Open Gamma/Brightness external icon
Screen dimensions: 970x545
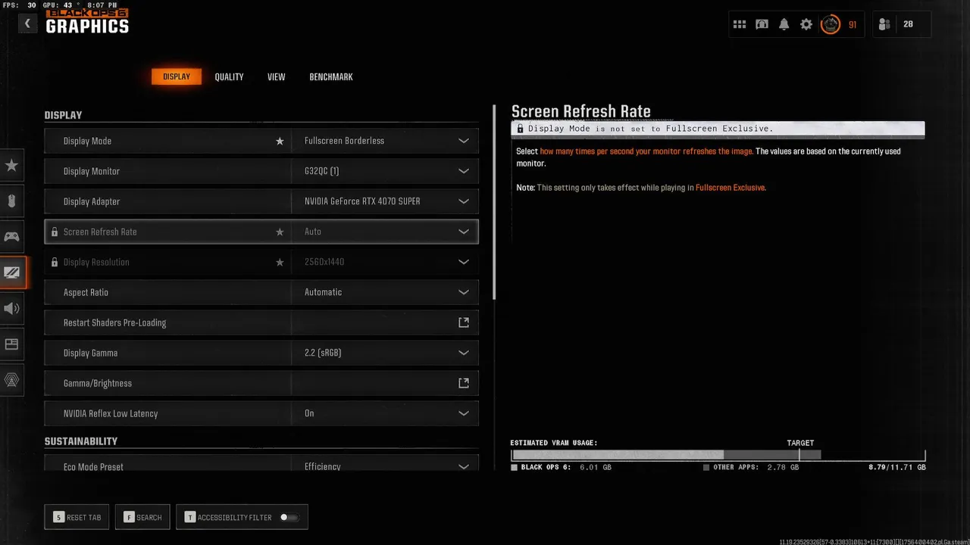464,383
